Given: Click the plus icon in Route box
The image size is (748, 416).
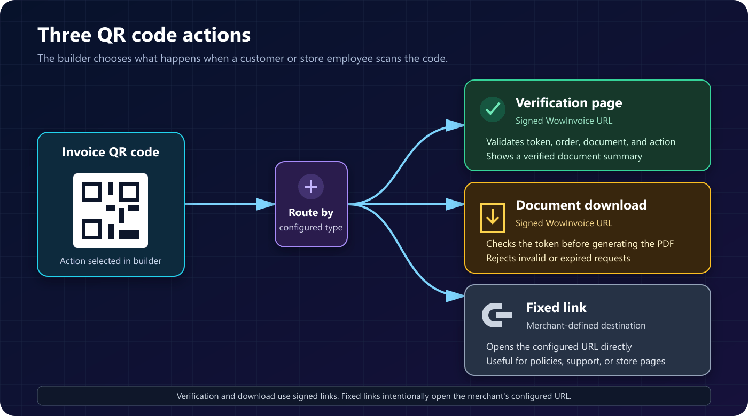Looking at the screenshot, I should click(x=311, y=187).
